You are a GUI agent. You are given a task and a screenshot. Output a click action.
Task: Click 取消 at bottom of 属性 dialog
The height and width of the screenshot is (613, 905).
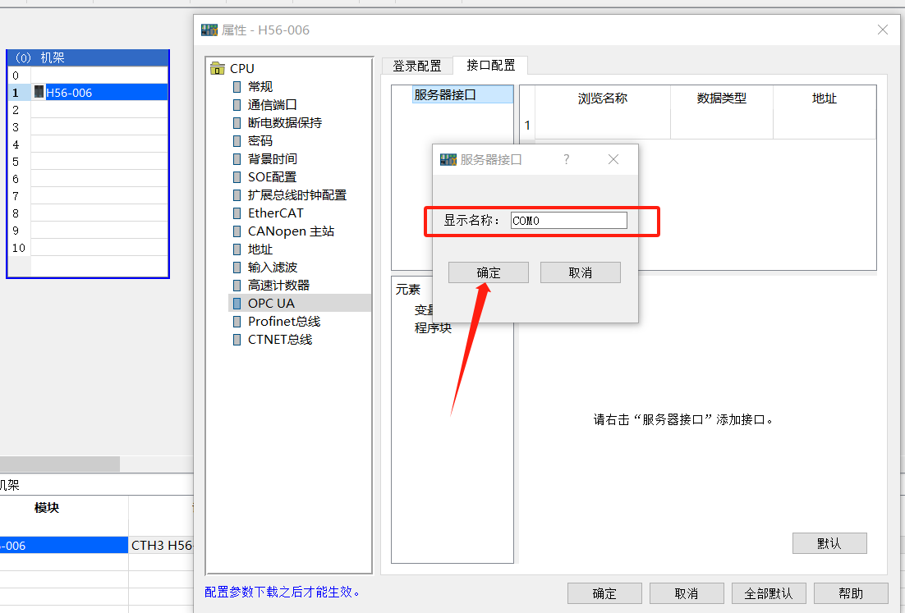click(x=687, y=593)
